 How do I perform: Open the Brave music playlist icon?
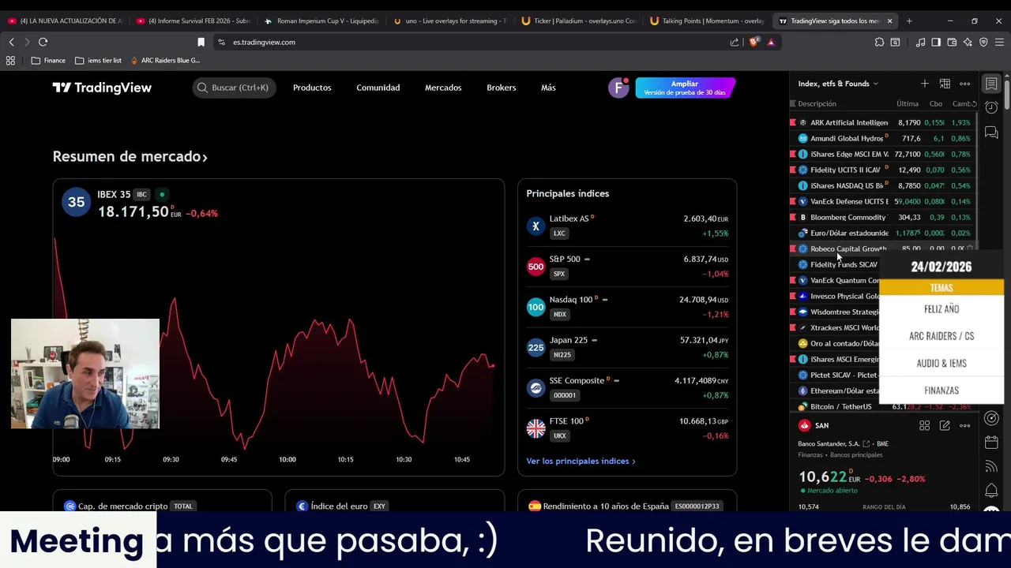point(919,42)
